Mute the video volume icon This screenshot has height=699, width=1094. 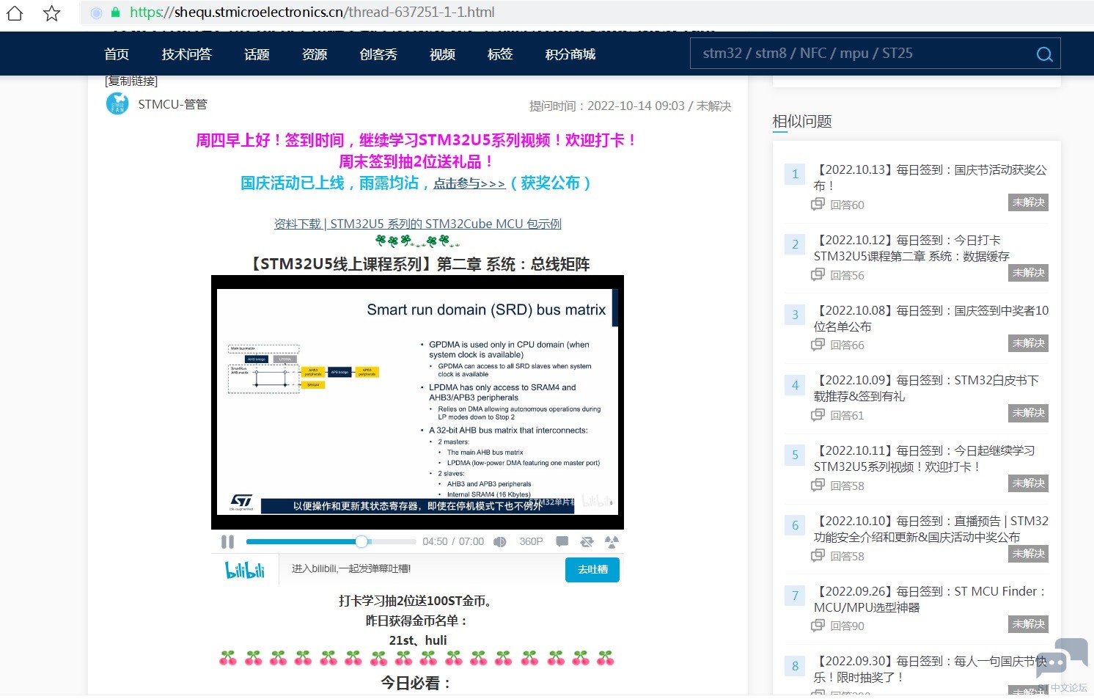coord(500,542)
